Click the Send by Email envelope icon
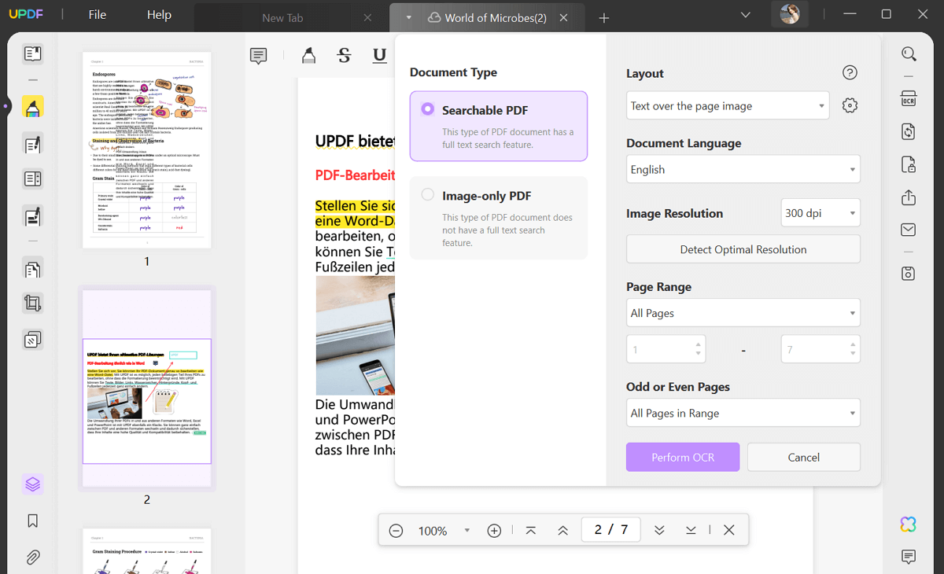 tap(909, 230)
